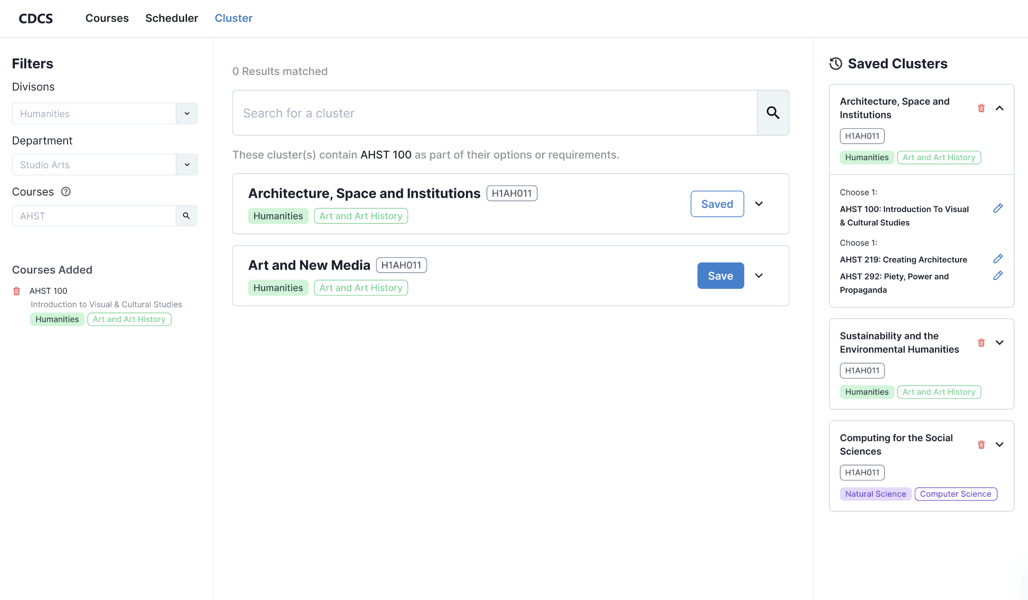The image size is (1028, 600).
Task: Click the Saved button on Architecture cluster
Action: tap(717, 204)
